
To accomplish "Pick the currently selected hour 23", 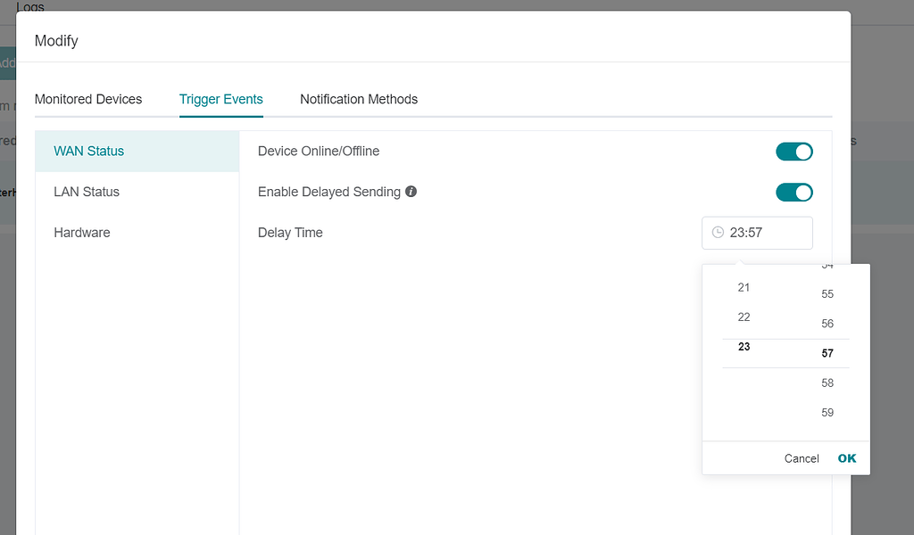I will [x=744, y=347].
